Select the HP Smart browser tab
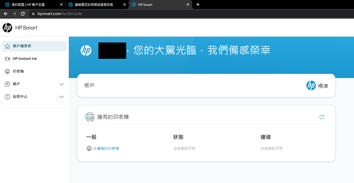 tap(160, 4)
